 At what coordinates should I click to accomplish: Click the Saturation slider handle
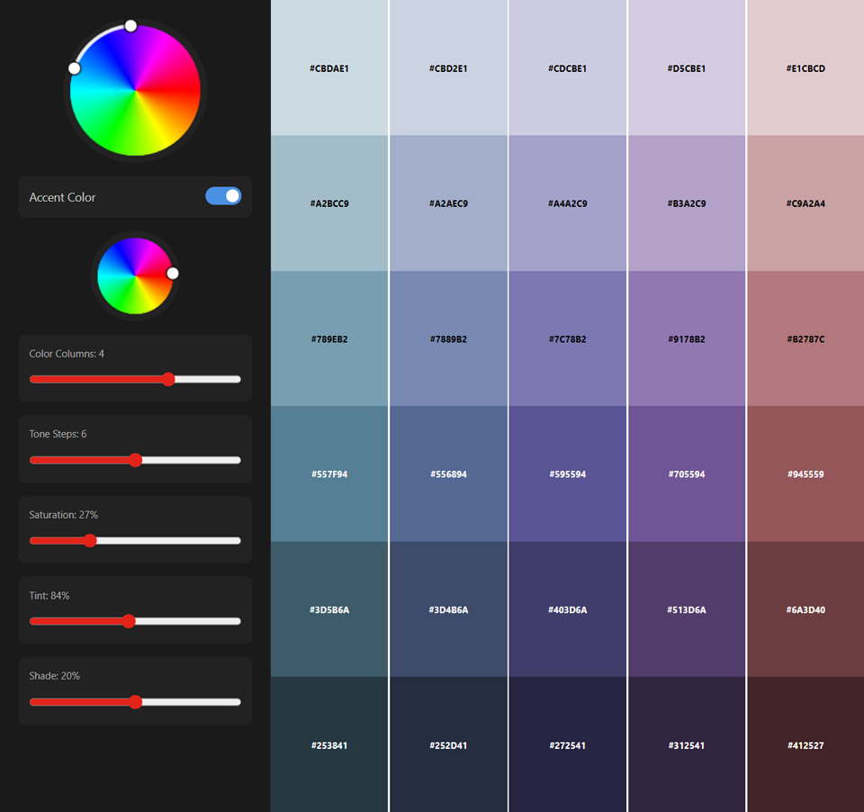(x=90, y=541)
